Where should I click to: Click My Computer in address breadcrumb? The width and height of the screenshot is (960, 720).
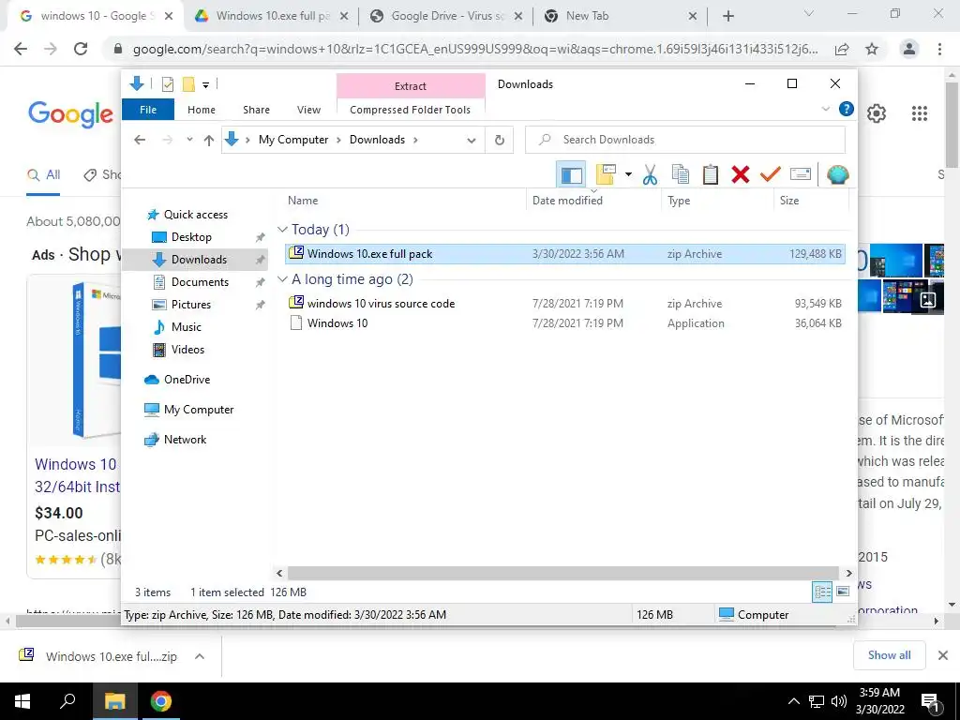point(293,141)
